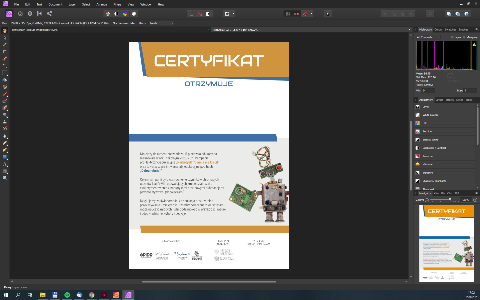Image resolution: width=480 pixels, height=300 pixels.
Task: Click the Deselect toolbar icon
Action: (200, 14)
